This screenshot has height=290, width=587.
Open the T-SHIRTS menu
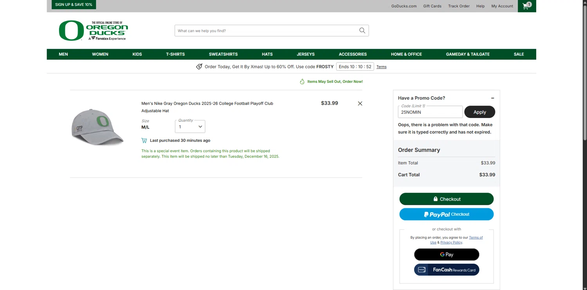pos(175,54)
